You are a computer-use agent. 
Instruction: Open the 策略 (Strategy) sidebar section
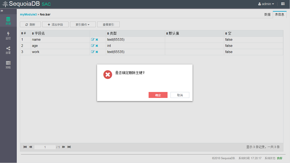[x=8, y=64]
